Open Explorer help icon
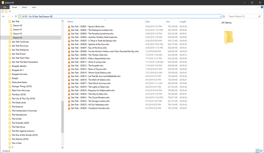This screenshot has width=264, height=153. coord(262,7)
